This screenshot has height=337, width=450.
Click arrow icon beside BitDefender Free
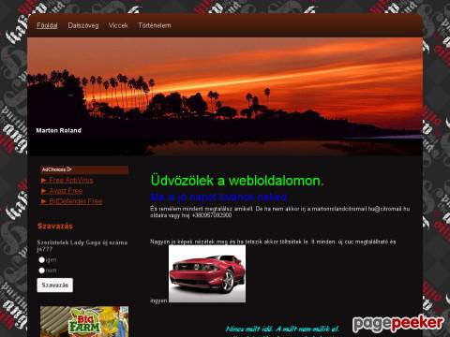pos(44,201)
